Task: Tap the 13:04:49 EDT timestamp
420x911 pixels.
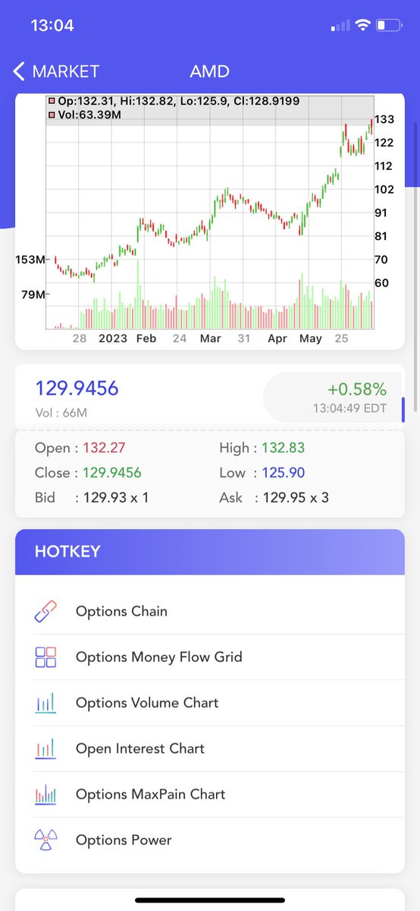Action: click(x=350, y=408)
